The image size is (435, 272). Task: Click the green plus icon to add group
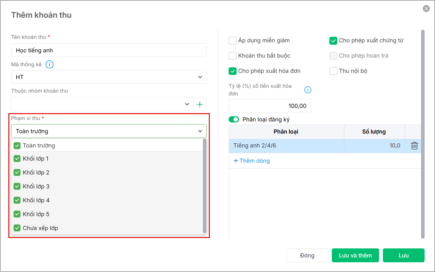click(x=200, y=104)
